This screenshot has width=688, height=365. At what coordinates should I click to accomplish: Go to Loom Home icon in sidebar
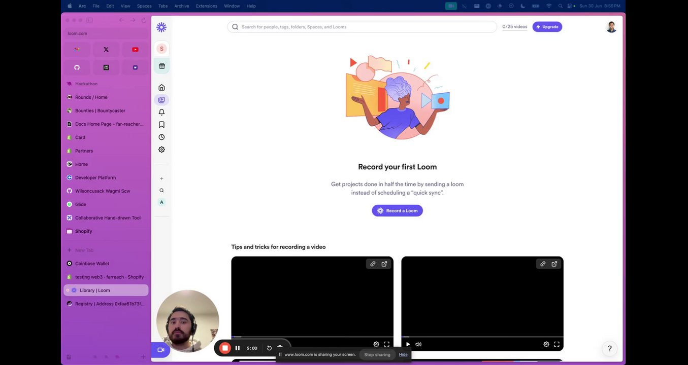(161, 87)
